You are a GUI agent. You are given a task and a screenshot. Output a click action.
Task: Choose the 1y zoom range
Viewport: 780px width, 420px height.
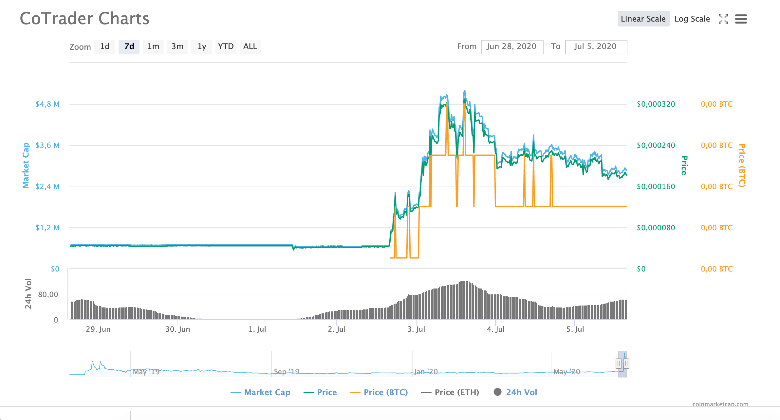[x=202, y=46]
